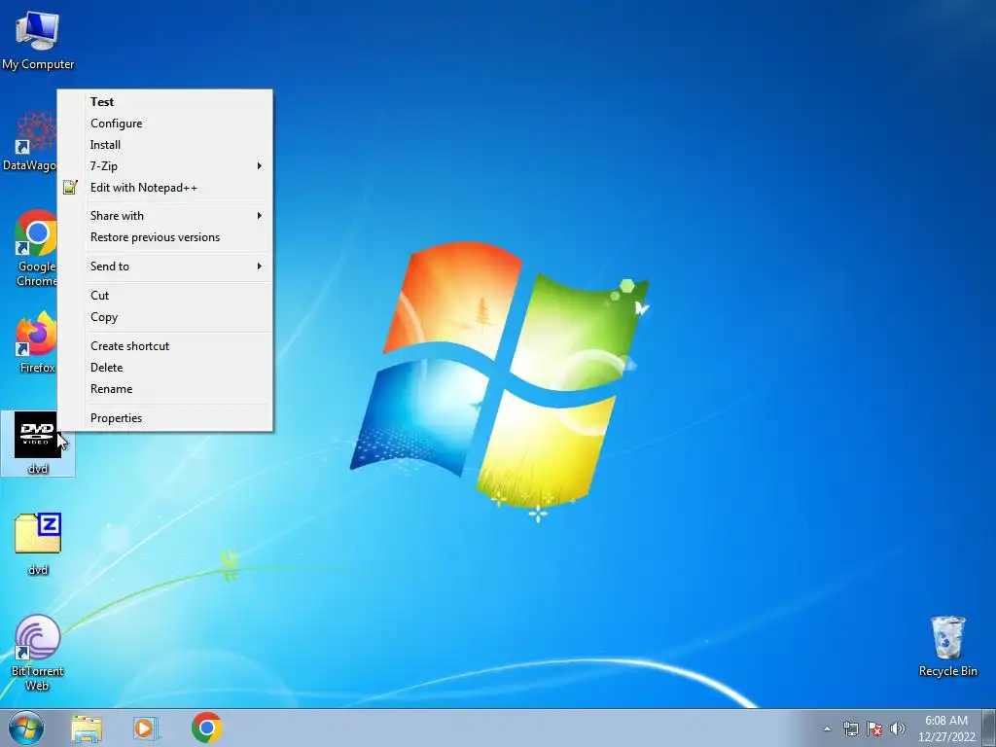Viewport: 996px width, 747px height.
Task: Open the My Computer desktop icon
Action: click(x=38, y=39)
